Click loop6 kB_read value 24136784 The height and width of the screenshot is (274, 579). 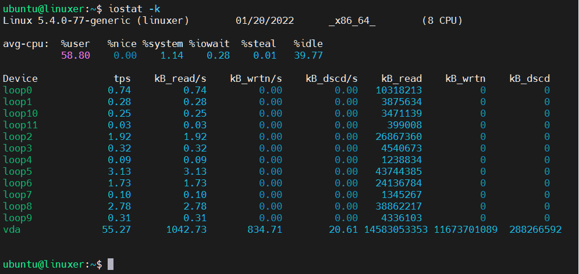[x=399, y=183]
